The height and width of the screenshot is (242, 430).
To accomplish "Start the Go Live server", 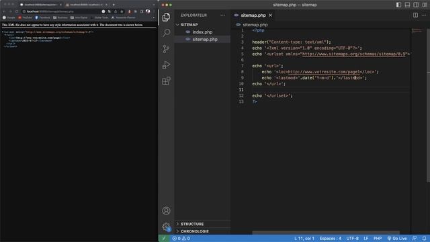I will [x=396, y=239].
